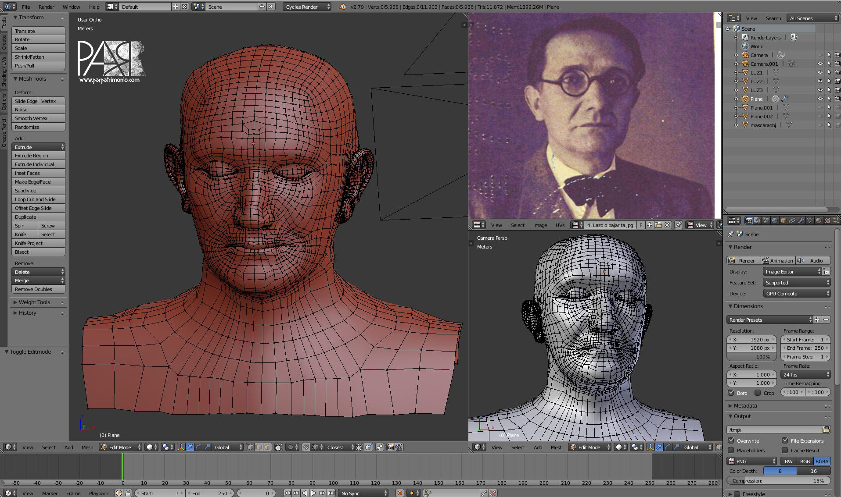
Task: Select face select mode cube icon
Action: tap(267, 447)
